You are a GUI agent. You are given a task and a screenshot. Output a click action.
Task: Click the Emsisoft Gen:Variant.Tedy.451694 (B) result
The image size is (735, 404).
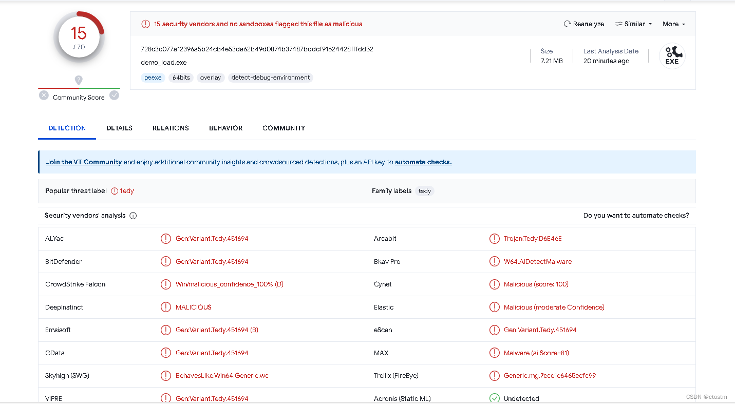coord(217,330)
